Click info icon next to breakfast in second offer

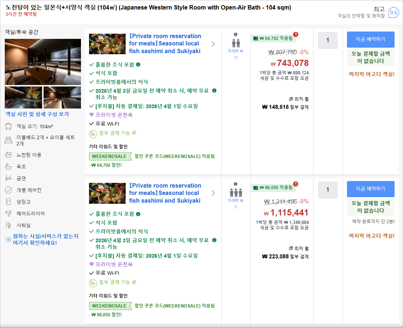pos(138,214)
